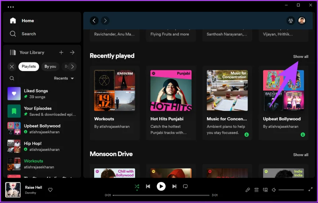318x203 pixels.
Task: Play the current track
Action: [161, 186]
